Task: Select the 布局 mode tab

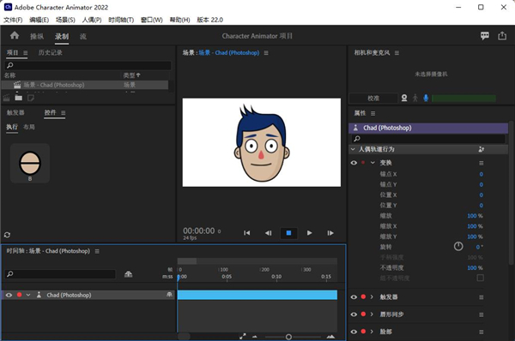Action: pos(29,127)
